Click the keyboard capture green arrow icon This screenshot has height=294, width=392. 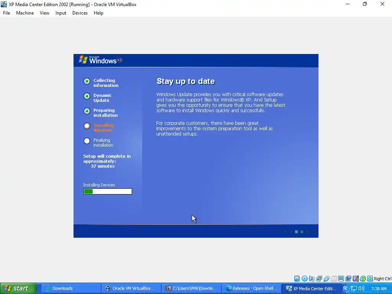click(370, 279)
